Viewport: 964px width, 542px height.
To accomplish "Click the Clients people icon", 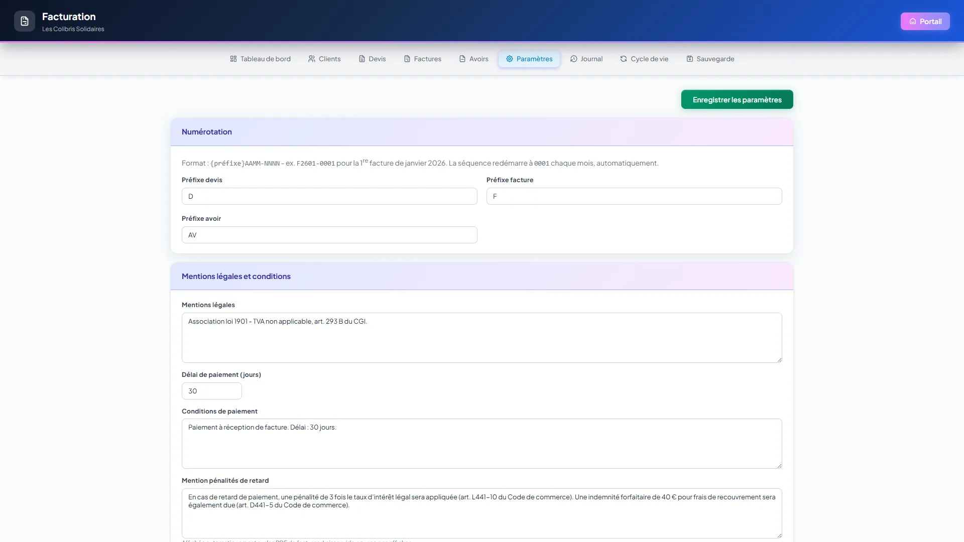I will pyautogui.click(x=312, y=59).
